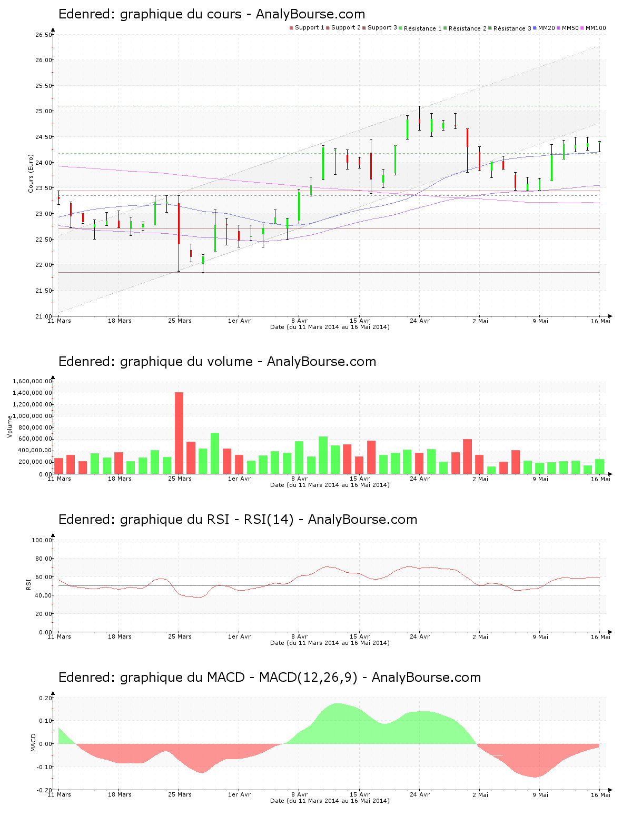The width and height of the screenshot is (632, 816).
Task: Click the Support 1 legend entry
Action: (307, 28)
